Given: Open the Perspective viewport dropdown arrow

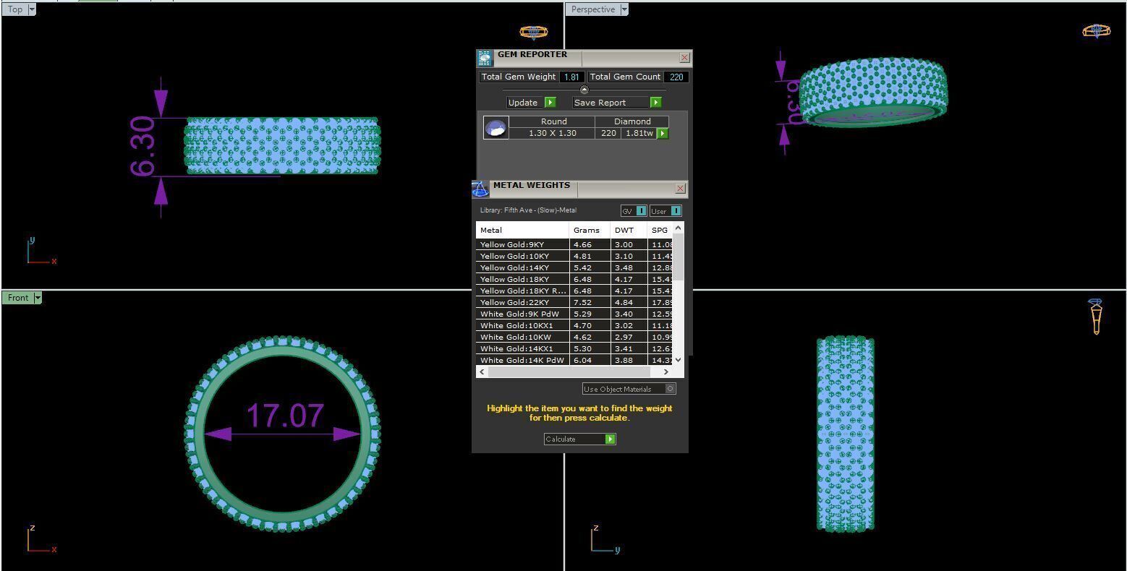Looking at the screenshot, I should (624, 9).
